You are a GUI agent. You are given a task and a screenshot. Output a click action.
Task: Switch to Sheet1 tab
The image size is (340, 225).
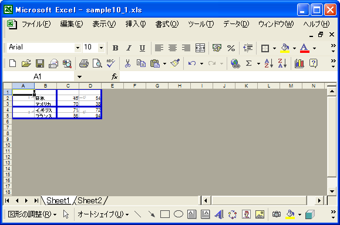pyautogui.click(x=58, y=200)
